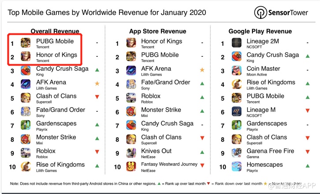Open the Coin Master game icon

coord(237,70)
